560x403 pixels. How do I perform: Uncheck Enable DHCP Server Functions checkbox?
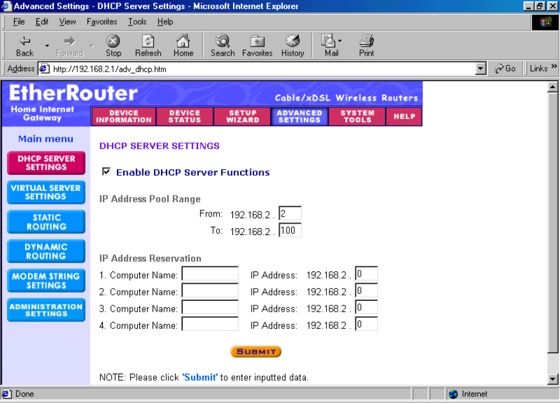coord(106,172)
